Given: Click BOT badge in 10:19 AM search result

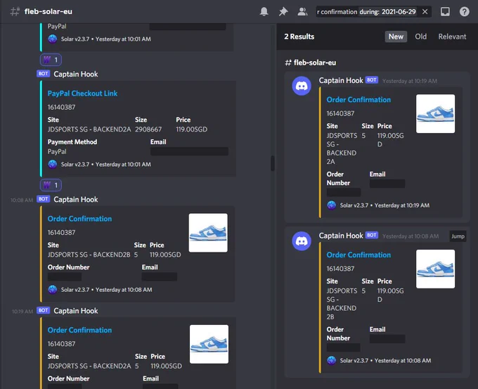Looking at the screenshot, I should [x=372, y=80].
